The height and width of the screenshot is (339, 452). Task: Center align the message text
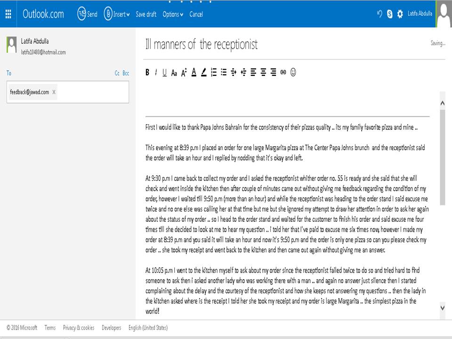(x=263, y=73)
